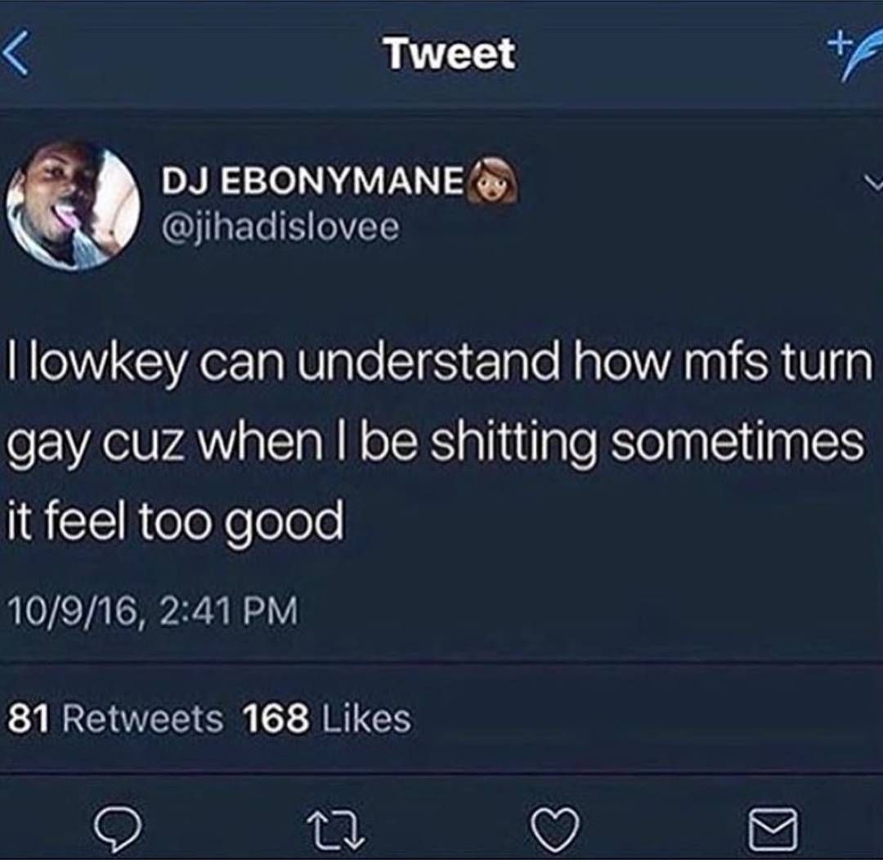This screenshot has height=860, width=883.
Task: Tap the reply speech bubble icon
Action: [117, 828]
